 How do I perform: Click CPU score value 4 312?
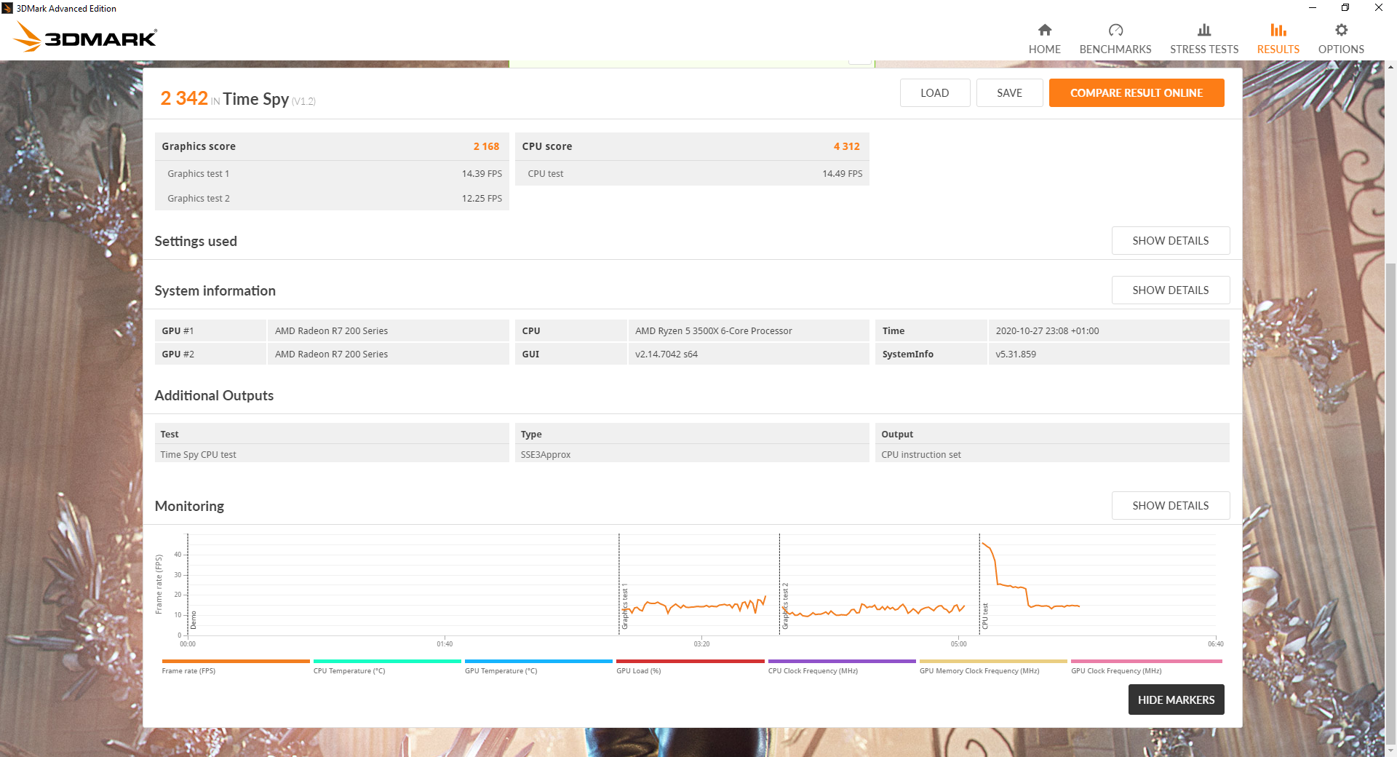tap(846, 146)
